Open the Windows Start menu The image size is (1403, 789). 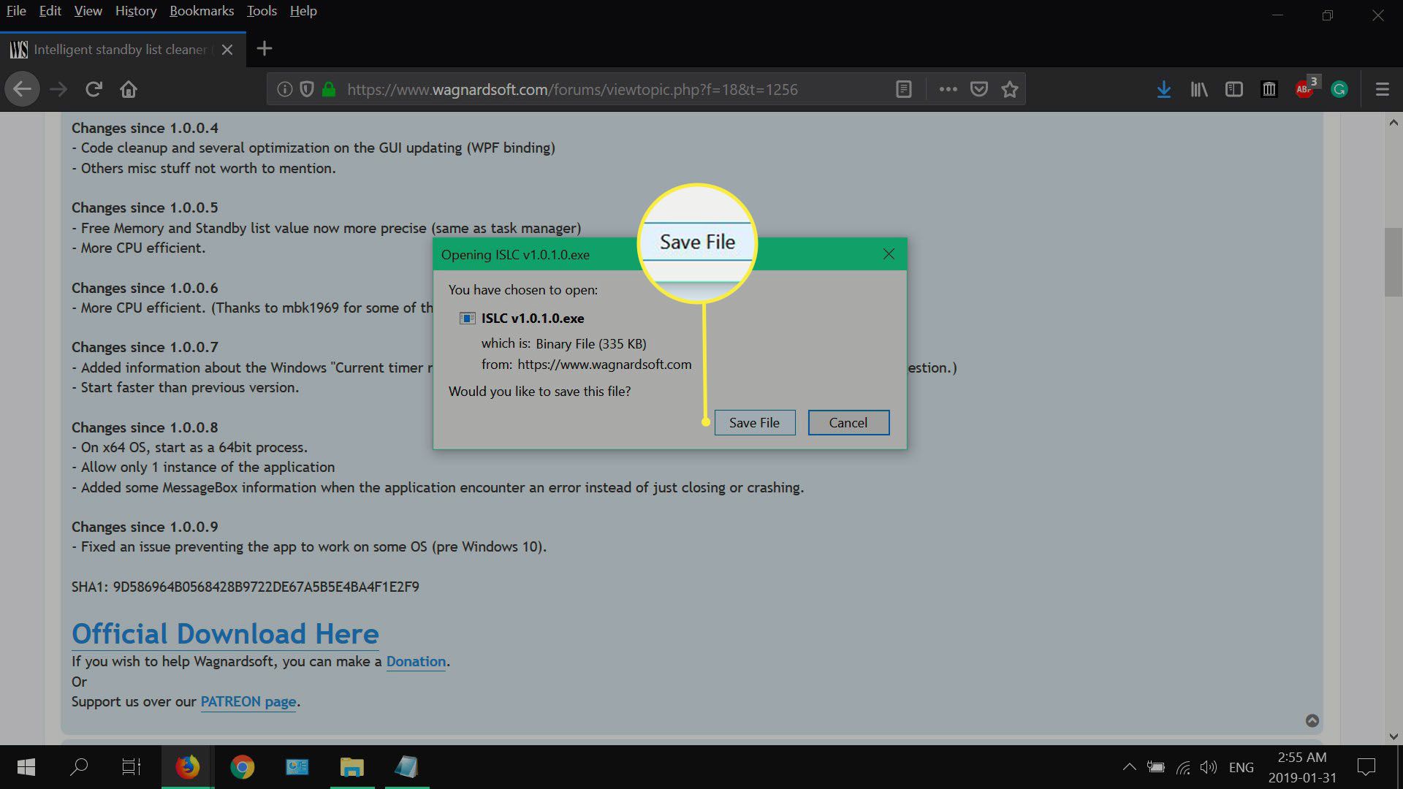coord(26,767)
